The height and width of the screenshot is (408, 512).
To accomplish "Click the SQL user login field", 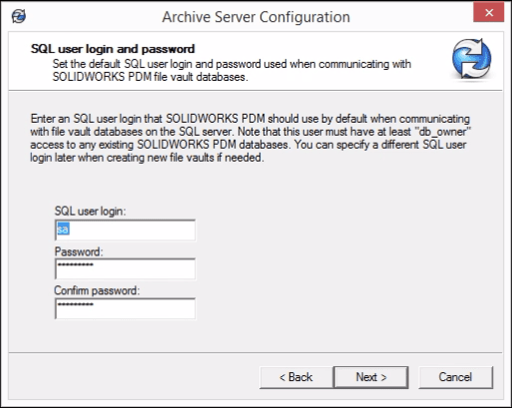I will [x=125, y=229].
